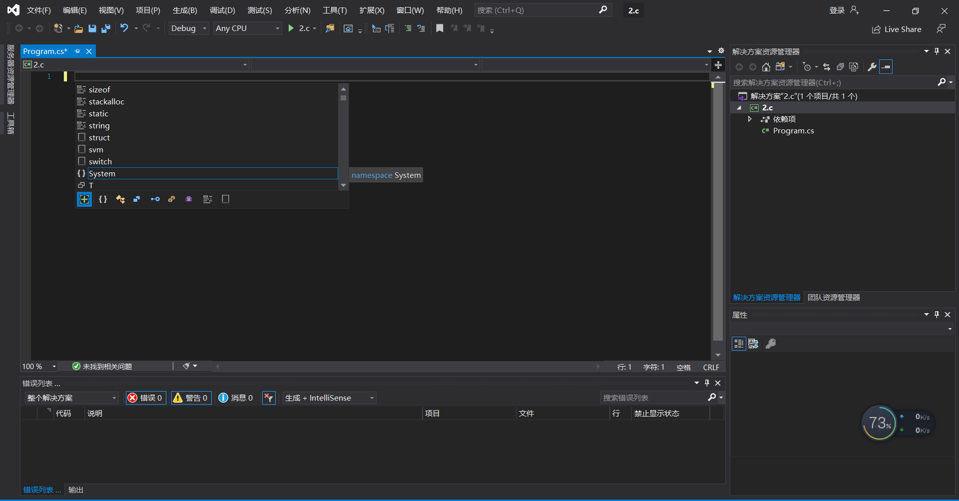Viewport: 959px width, 501px height.
Task: Open the 整个解决方案 scope dropdown
Action: pos(72,398)
